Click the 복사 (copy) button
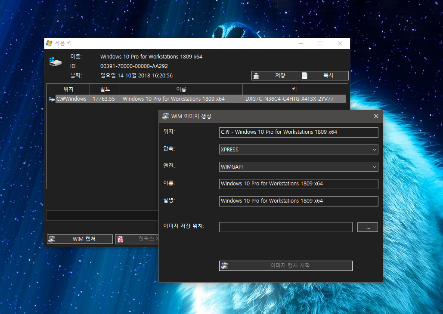Image resolution: width=443 pixels, height=314 pixels. (324, 76)
